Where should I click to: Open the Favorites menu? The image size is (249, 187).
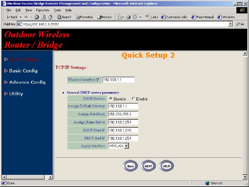tap(43, 10)
